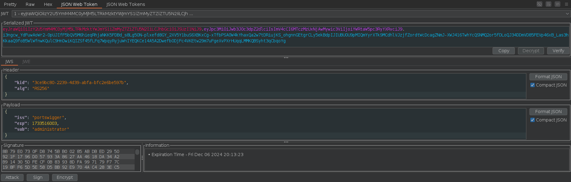Click the hide non-printable characters eye icon
Image resolution: width=571 pixels, height=182 pixels.
point(539,4)
